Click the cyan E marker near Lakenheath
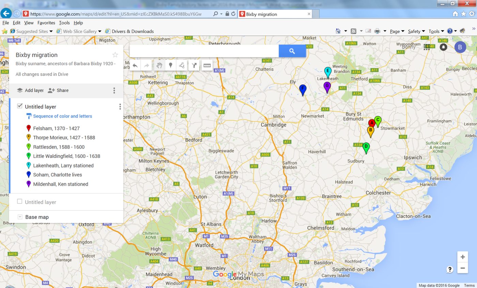This screenshot has height=288, width=477. click(x=327, y=72)
